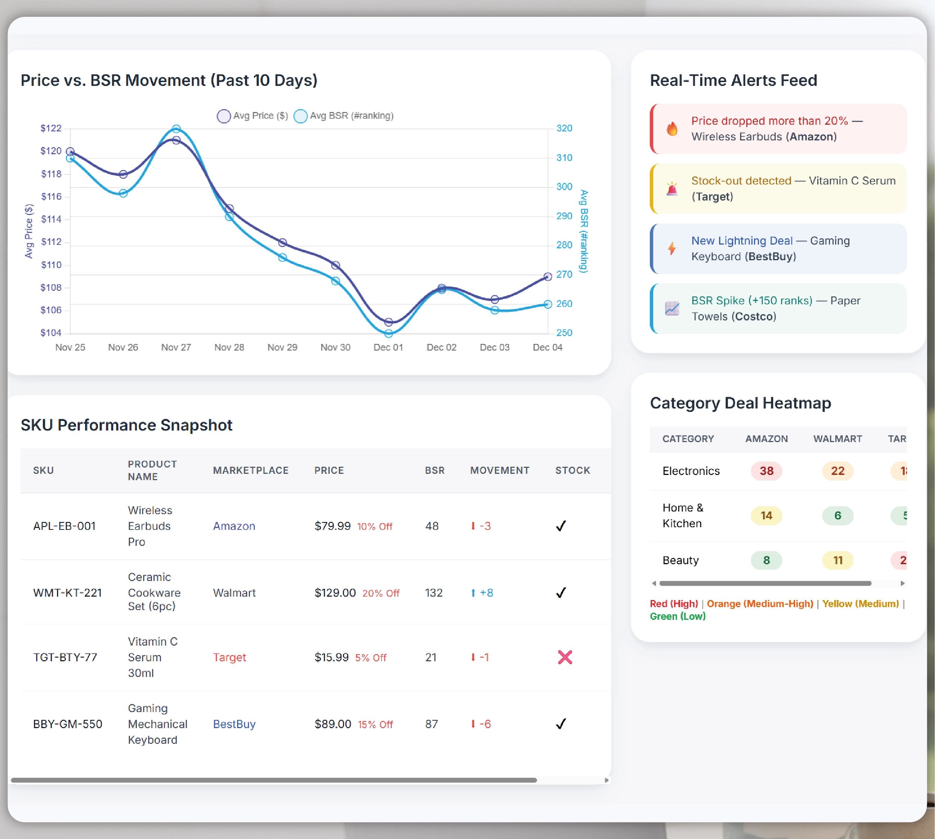Image resolution: width=935 pixels, height=839 pixels.
Task: Click the stock checkmark for Wireless Earbuds Pro
Action: click(561, 526)
